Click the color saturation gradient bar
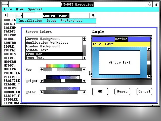 tap(63, 88)
